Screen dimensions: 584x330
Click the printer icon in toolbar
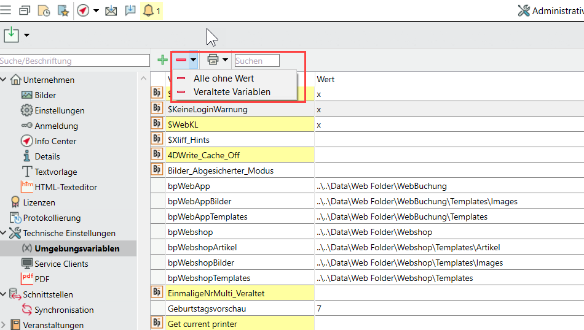pyautogui.click(x=213, y=60)
